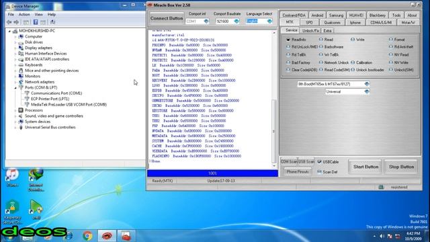Image resolution: width=430 pixels, height=242 pixels.
Task: Open Google Chrome from taskbar
Action: coord(87,236)
